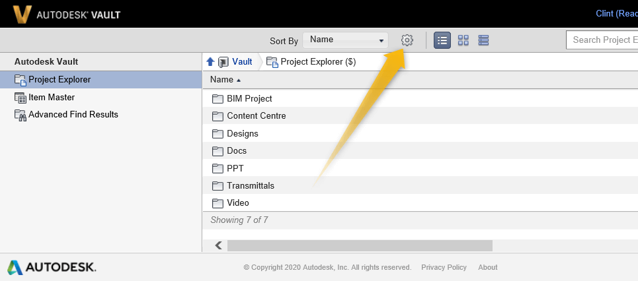Open Advanced Find Results in sidebar
Image resolution: width=638 pixels, height=281 pixels.
(x=73, y=114)
